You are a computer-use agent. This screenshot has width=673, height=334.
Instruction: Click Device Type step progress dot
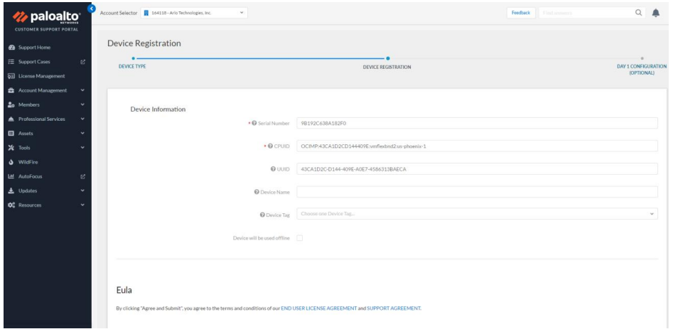click(x=133, y=58)
